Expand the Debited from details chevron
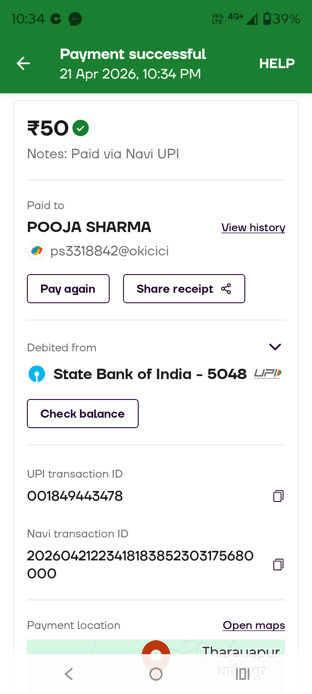This screenshot has height=694, width=312. [x=275, y=347]
